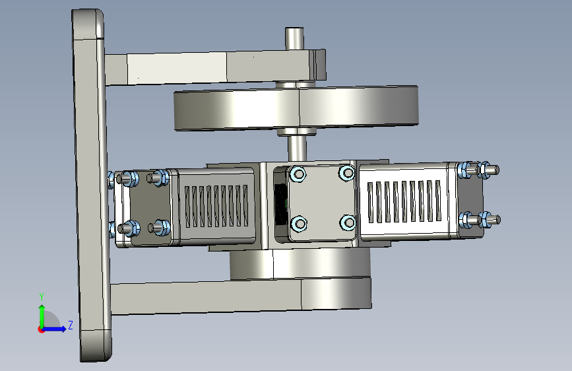Select the shaft end protruding above the upper arm
The width and height of the screenshot is (572, 371).
pyautogui.click(x=294, y=38)
